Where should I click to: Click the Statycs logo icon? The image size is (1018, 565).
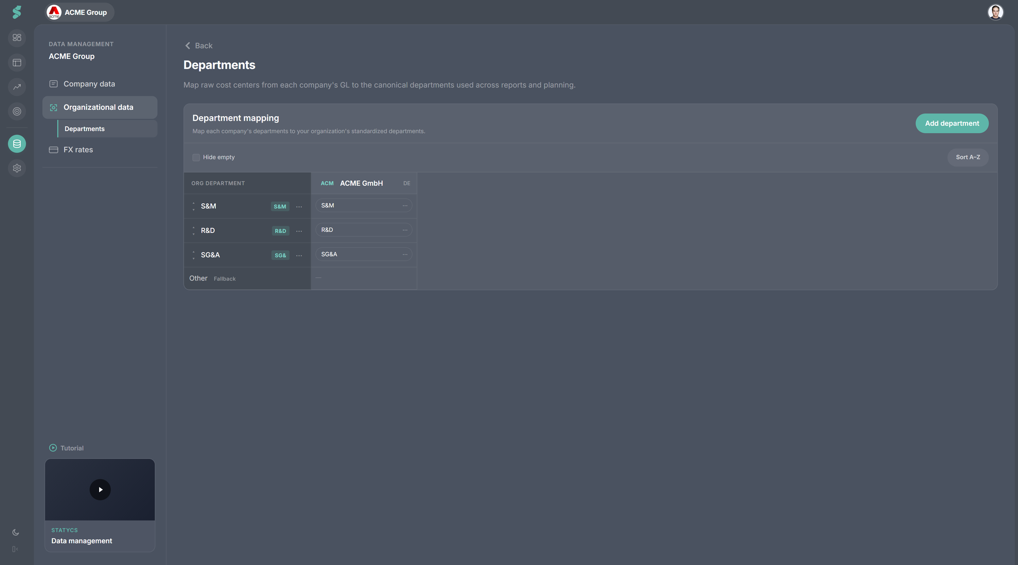17,12
